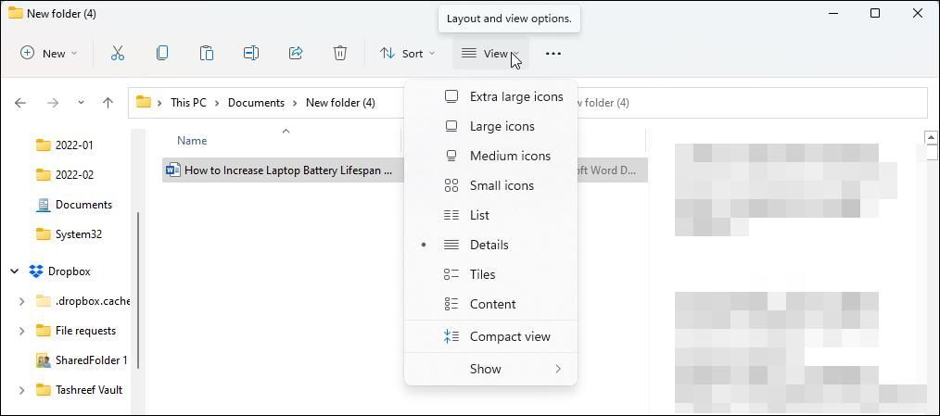Click the Rename icon in toolbar

(251, 54)
